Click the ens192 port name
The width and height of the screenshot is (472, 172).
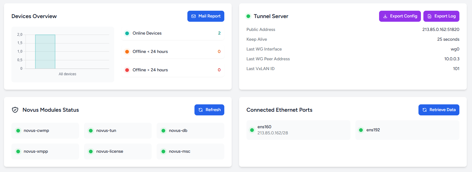(373, 130)
